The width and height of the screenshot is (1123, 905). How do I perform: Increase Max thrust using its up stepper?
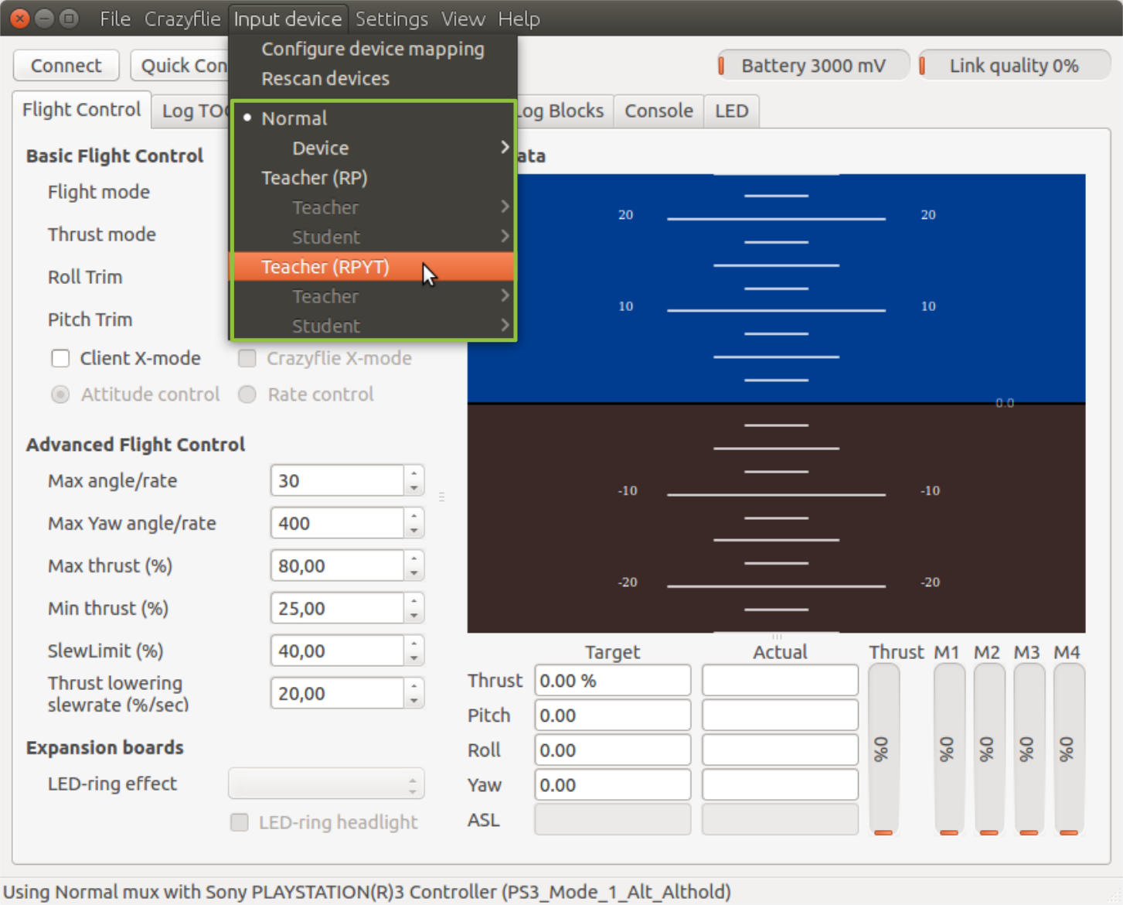(x=414, y=559)
